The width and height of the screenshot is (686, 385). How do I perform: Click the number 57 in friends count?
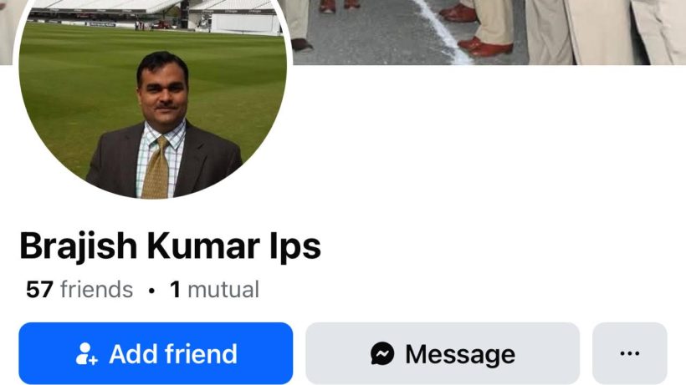pyautogui.click(x=39, y=290)
